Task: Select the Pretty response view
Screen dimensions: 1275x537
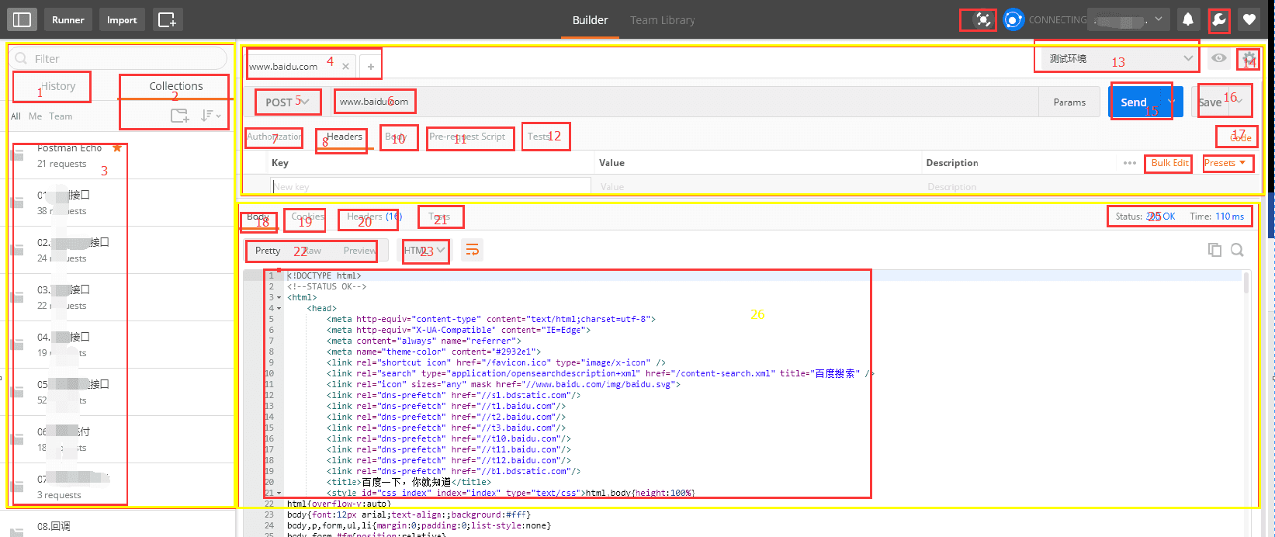Action: pos(268,251)
